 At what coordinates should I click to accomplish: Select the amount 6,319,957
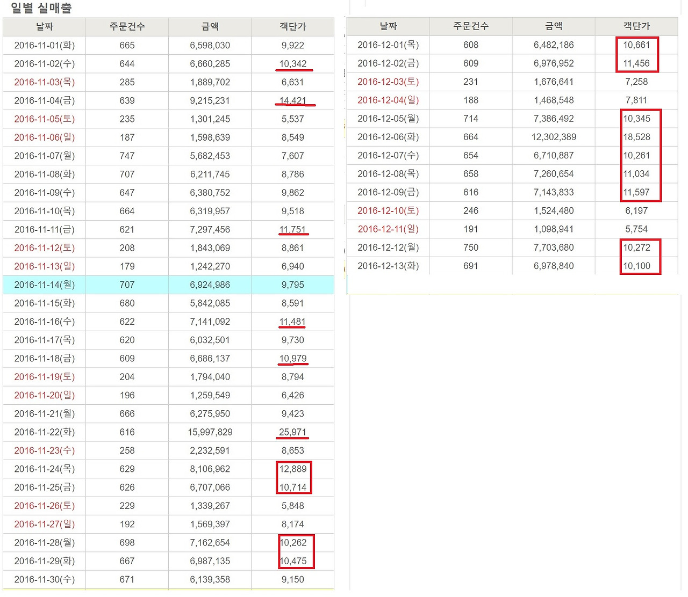(210, 211)
